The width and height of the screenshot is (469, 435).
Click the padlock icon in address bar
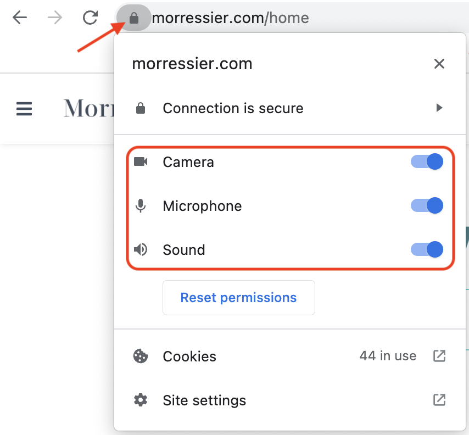tap(133, 18)
